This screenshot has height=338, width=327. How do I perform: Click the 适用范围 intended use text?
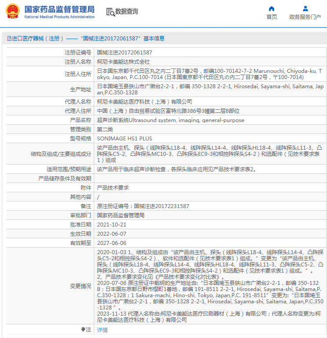176,169
